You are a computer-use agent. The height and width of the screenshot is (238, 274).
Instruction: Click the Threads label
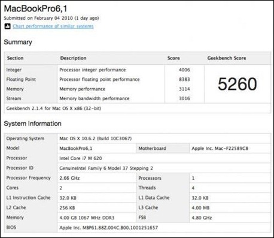point(147,188)
